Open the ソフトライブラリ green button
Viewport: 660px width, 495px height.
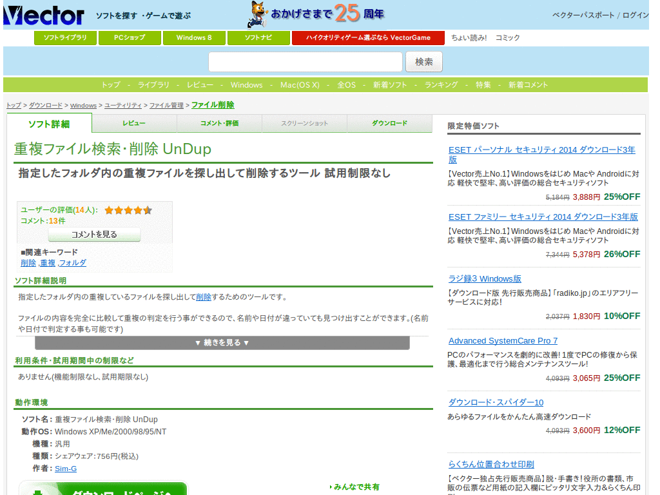(x=65, y=38)
